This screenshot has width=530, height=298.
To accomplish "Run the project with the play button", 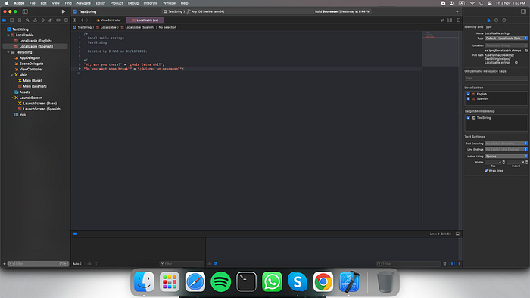I will pos(63,11).
